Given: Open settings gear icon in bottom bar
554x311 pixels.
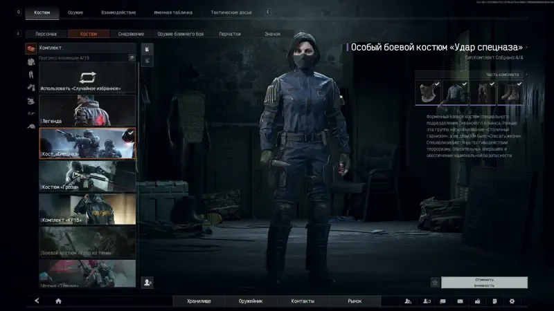Looking at the screenshot, I should coord(512,301).
